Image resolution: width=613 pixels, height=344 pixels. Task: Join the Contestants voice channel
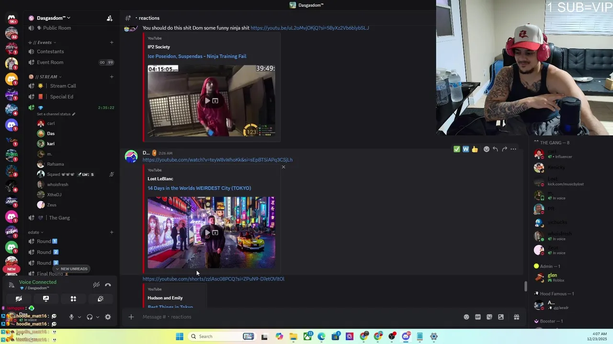tap(71, 52)
